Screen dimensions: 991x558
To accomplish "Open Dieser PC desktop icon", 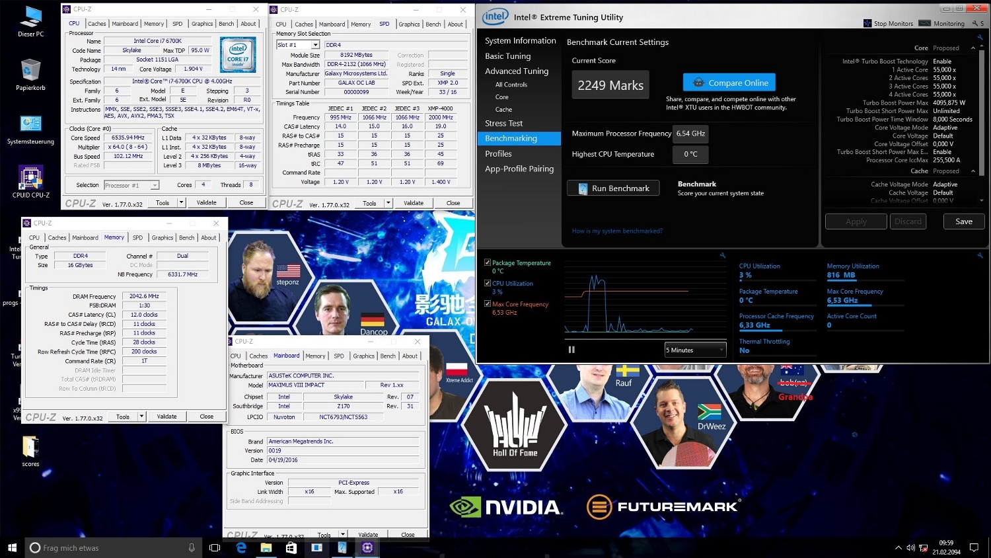I will pos(30,21).
